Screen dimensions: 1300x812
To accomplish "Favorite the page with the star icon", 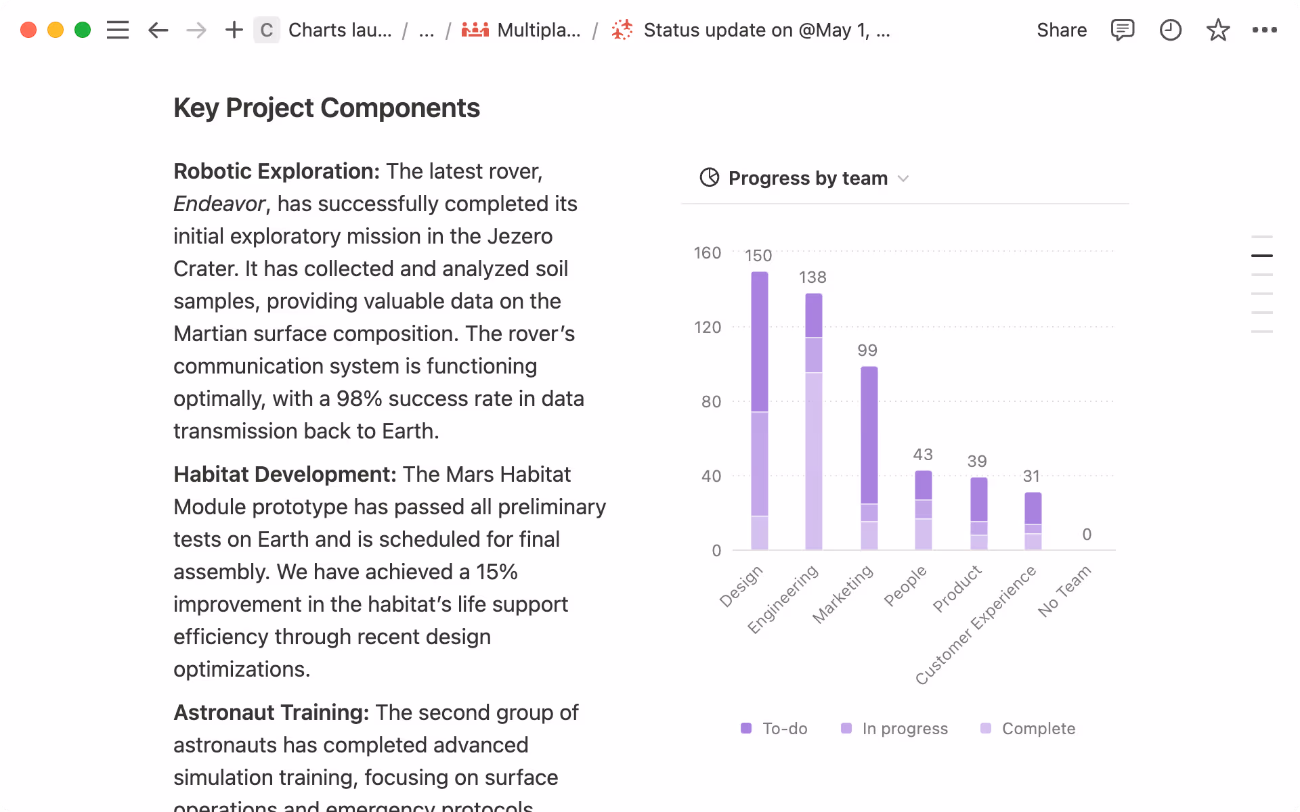I will [1218, 30].
